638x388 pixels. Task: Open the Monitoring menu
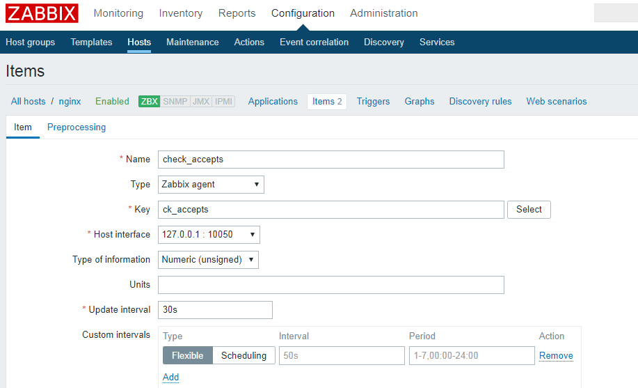tap(118, 13)
